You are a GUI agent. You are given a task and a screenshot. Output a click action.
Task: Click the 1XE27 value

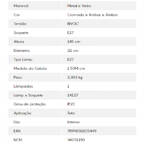tap(73, 95)
